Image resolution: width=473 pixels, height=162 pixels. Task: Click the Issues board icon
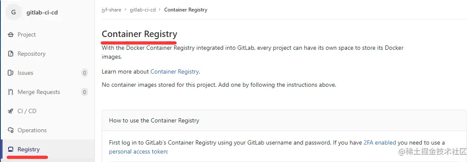(11, 73)
